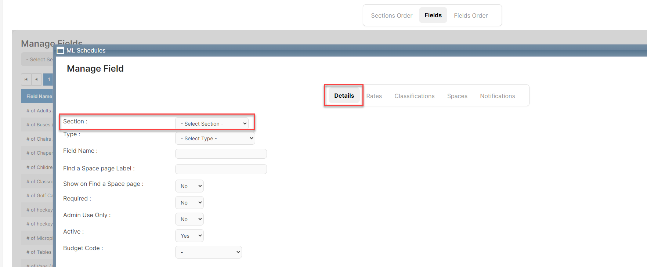Open the Active dropdown set to Yes
The height and width of the screenshot is (267, 647).
[x=189, y=236]
